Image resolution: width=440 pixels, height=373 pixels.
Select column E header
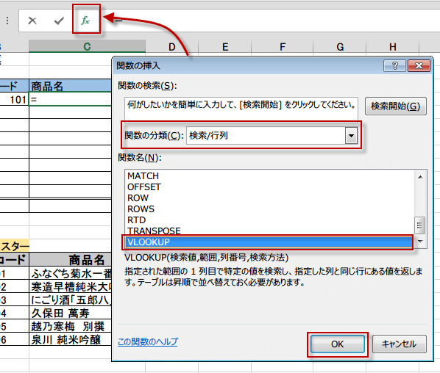click(x=224, y=47)
